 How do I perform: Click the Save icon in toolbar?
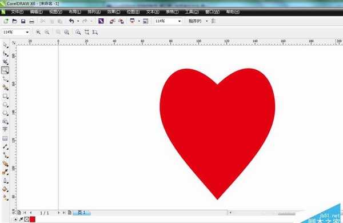pyautogui.click(x=23, y=21)
